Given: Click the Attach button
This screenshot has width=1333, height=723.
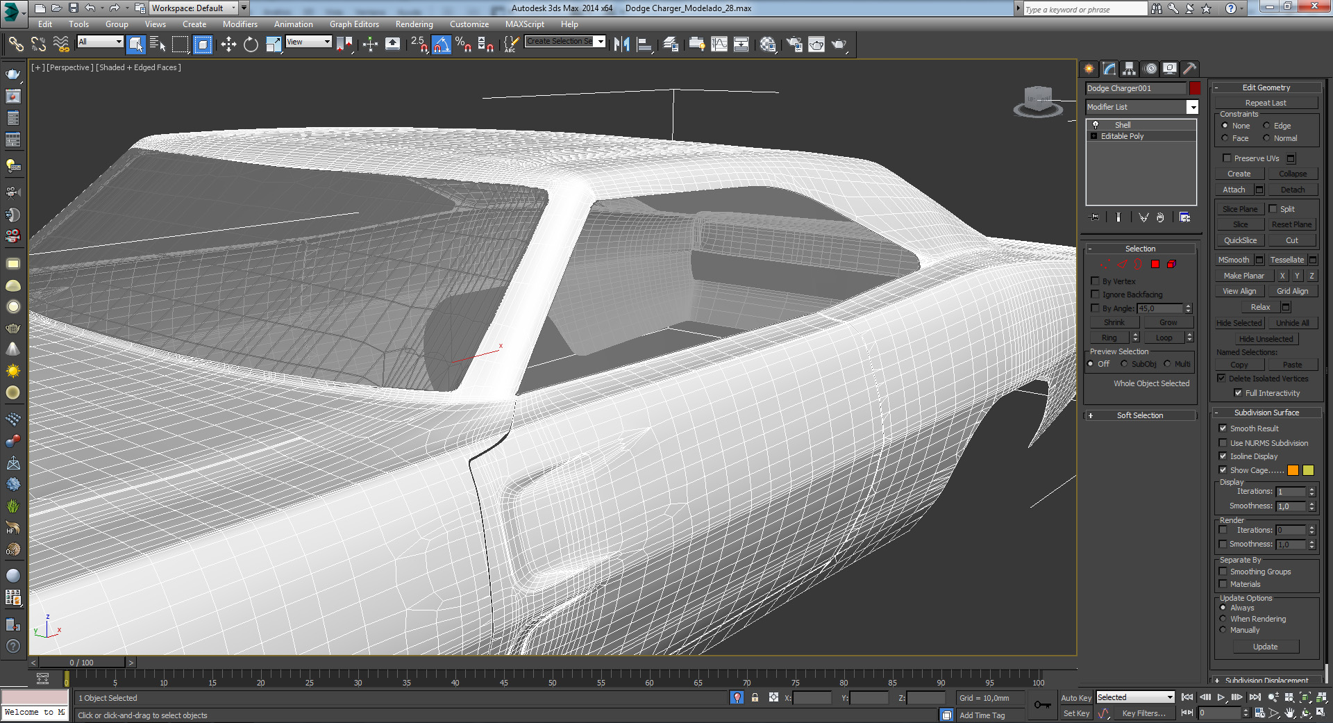Looking at the screenshot, I should tap(1234, 190).
